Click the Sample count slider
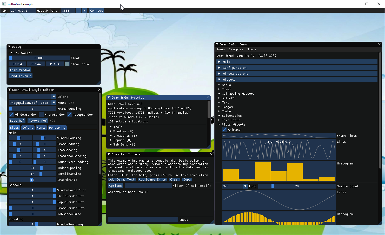This screenshot has height=235, width=385. click(297, 186)
